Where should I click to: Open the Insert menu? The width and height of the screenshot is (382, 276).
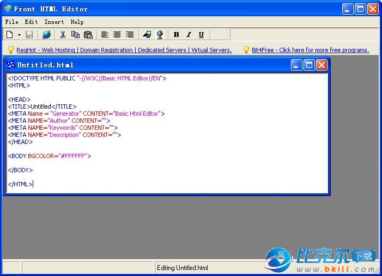tap(54, 22)
